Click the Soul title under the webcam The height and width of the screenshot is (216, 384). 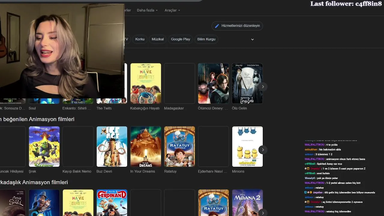click(x=32, y=108)
